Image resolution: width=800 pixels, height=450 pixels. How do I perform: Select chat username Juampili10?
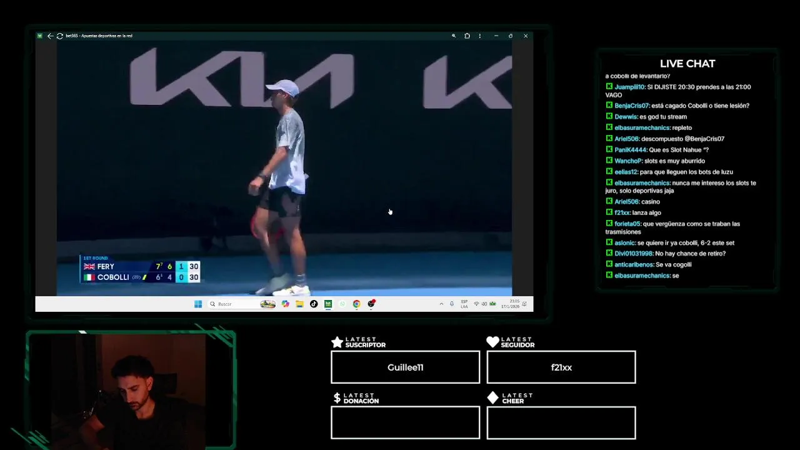coord(629,87)
